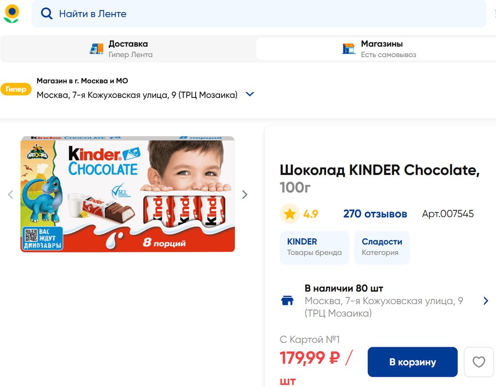Open KINDER brand products
496x387 pixels.
pos(314,247)
